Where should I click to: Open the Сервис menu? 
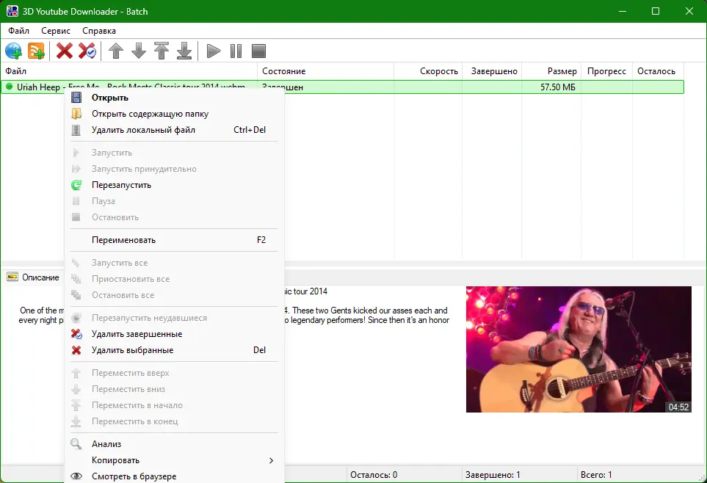(x=55, y=31)
